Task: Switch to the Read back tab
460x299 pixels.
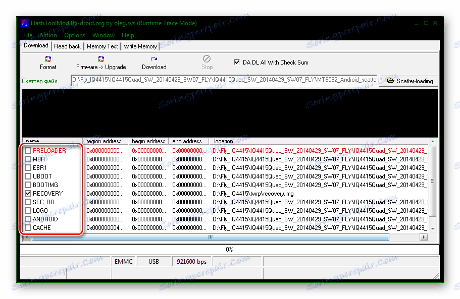Action: pos(68,46)
